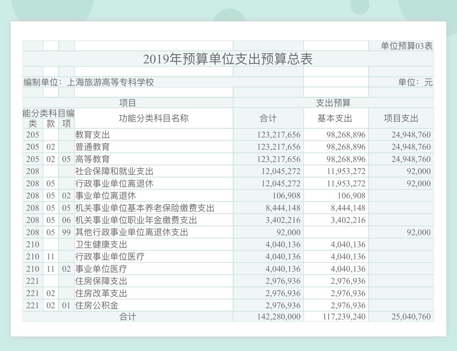Select 12,045,272 in the 社会保障和就业支出 row
Viewport: 457px width, 351px height.
point(281,172)
